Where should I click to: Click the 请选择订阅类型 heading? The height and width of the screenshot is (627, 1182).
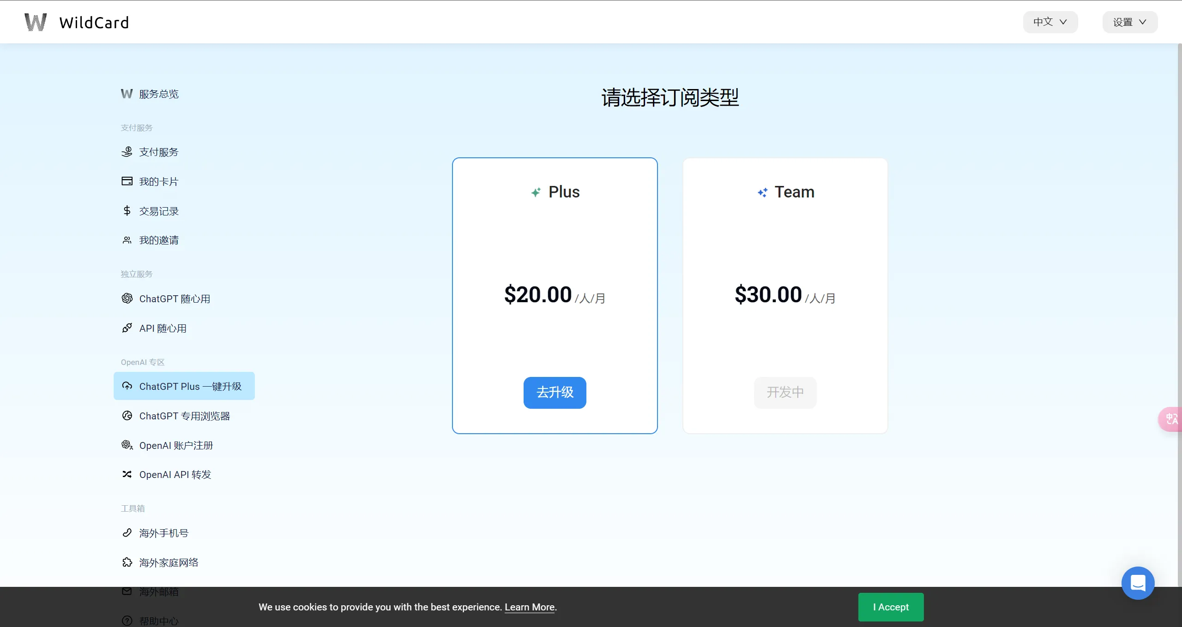(x=670, y=97)
